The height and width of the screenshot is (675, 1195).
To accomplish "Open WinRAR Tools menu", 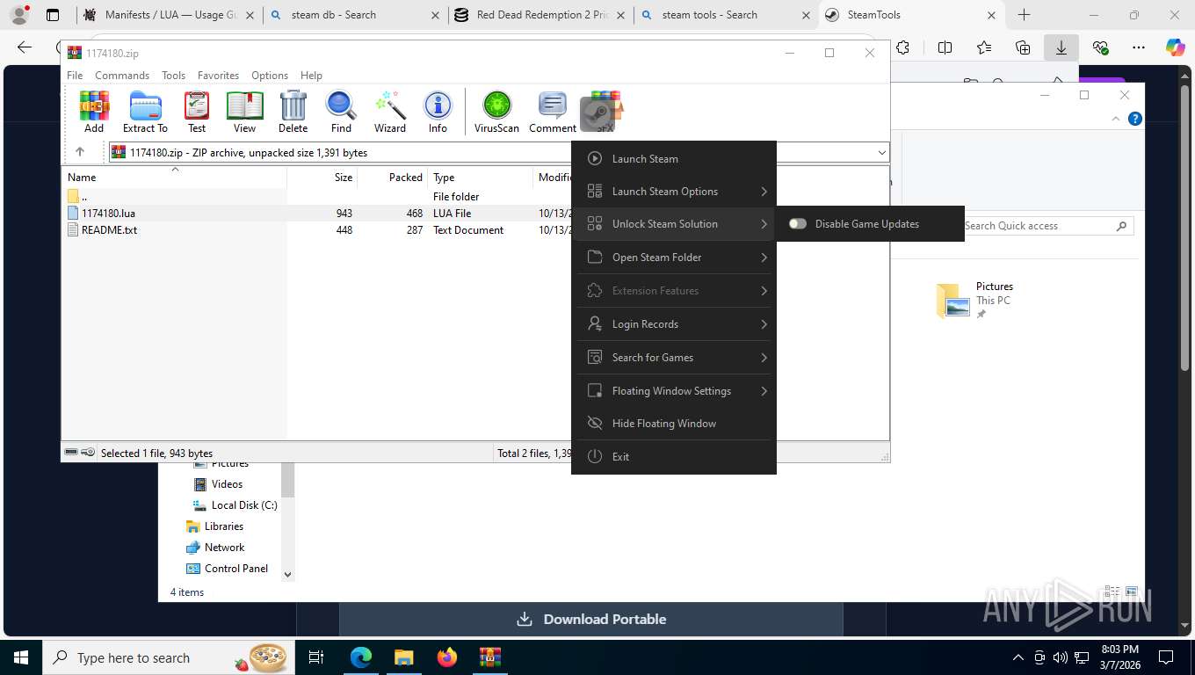I will tap(173, 76).
